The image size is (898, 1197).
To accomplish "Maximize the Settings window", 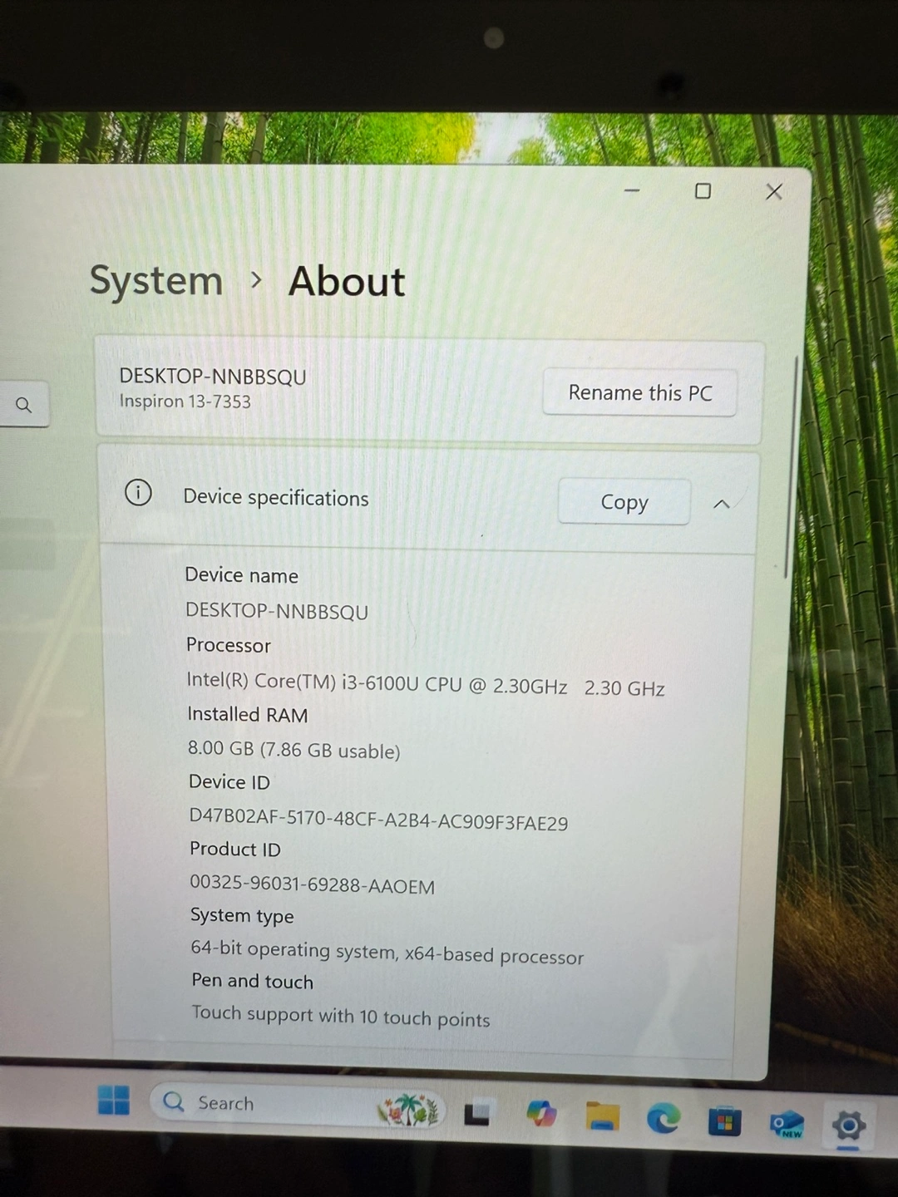I will (x=703, y=191).
